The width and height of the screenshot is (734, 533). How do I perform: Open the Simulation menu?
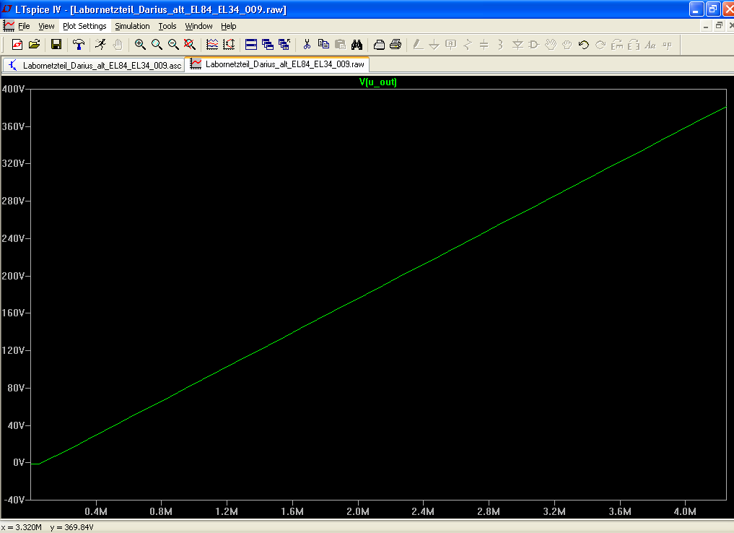(133, 26)
